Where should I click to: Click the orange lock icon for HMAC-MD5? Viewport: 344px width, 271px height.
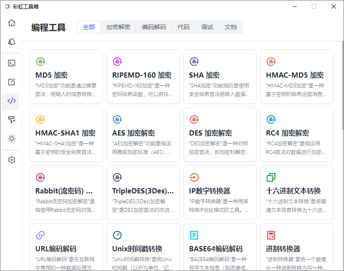click(x=271, y=62)
